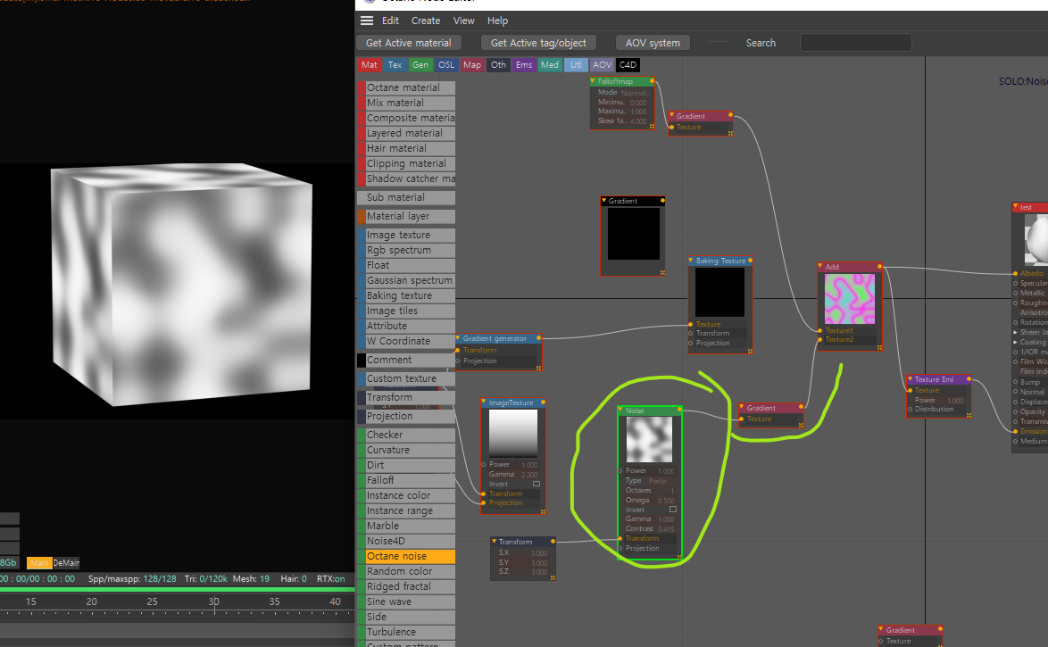The image size is (1048, 647).
Task: Toggle the OSL node filter
Action: [x=445, y=65]
